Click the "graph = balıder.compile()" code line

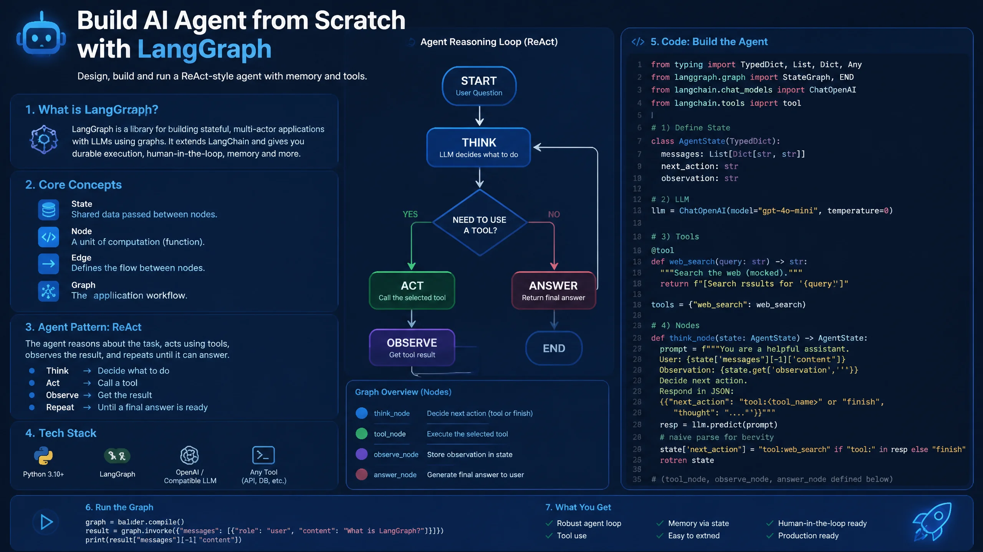pos(135,522)
